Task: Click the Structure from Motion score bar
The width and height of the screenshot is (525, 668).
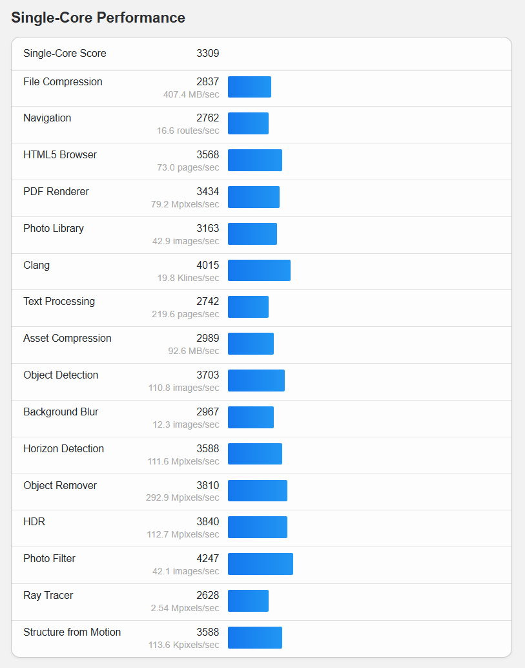Action: pos(254,638)
